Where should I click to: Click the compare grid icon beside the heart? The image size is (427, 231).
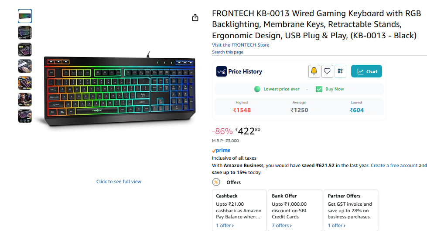click(341, 71)
